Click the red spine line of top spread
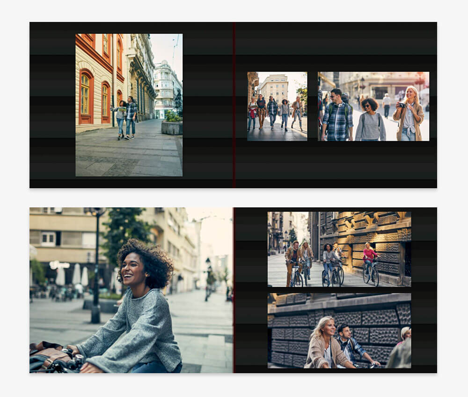The height and width of the screenshot is (397, 468). (x=234, y=105)
